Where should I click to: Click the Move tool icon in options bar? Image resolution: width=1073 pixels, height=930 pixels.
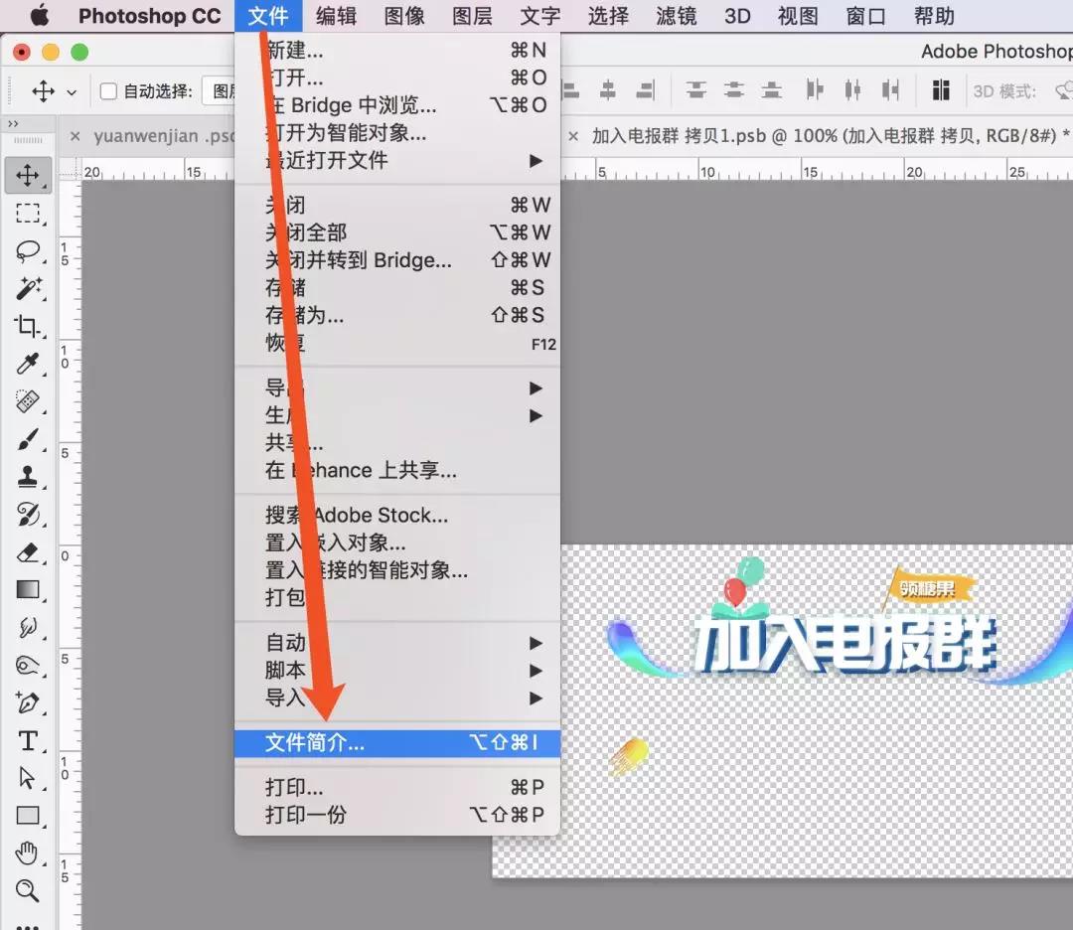(43, 91)
